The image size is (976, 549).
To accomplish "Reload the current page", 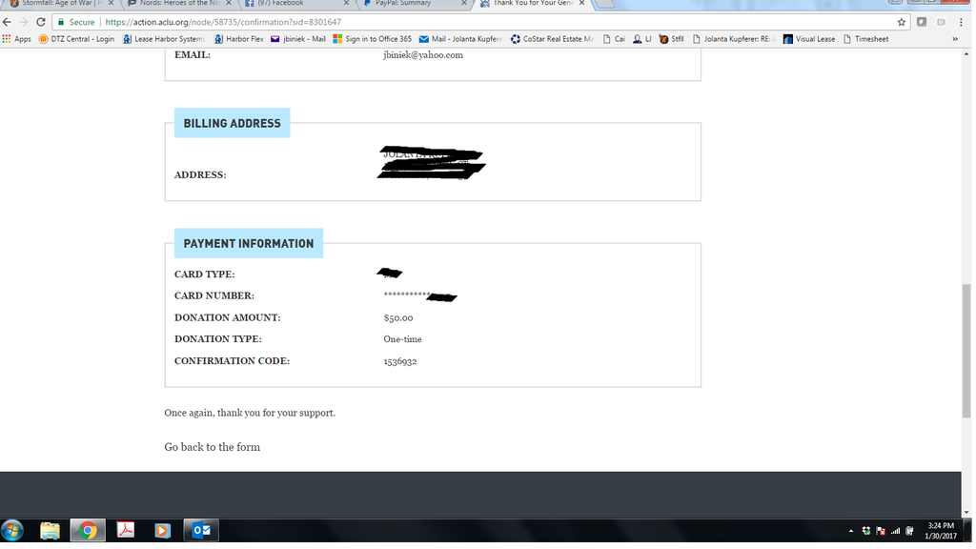I will (40, 22).
